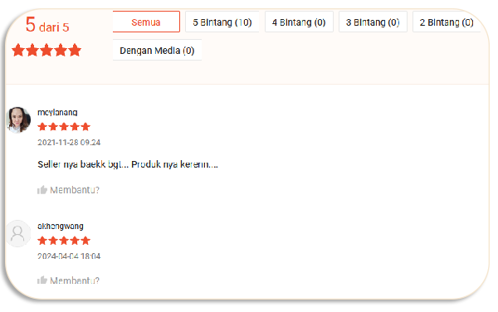
Task: Open meylanang's profile picture
Action: pyautogui.click(x=18, y=119)
